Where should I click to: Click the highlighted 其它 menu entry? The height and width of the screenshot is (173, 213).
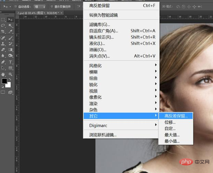tap(121, 116)
